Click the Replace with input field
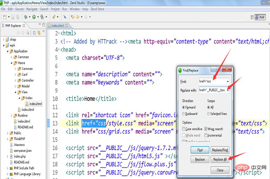The height and width of the screenshot is (179, 270). (212, 90)
